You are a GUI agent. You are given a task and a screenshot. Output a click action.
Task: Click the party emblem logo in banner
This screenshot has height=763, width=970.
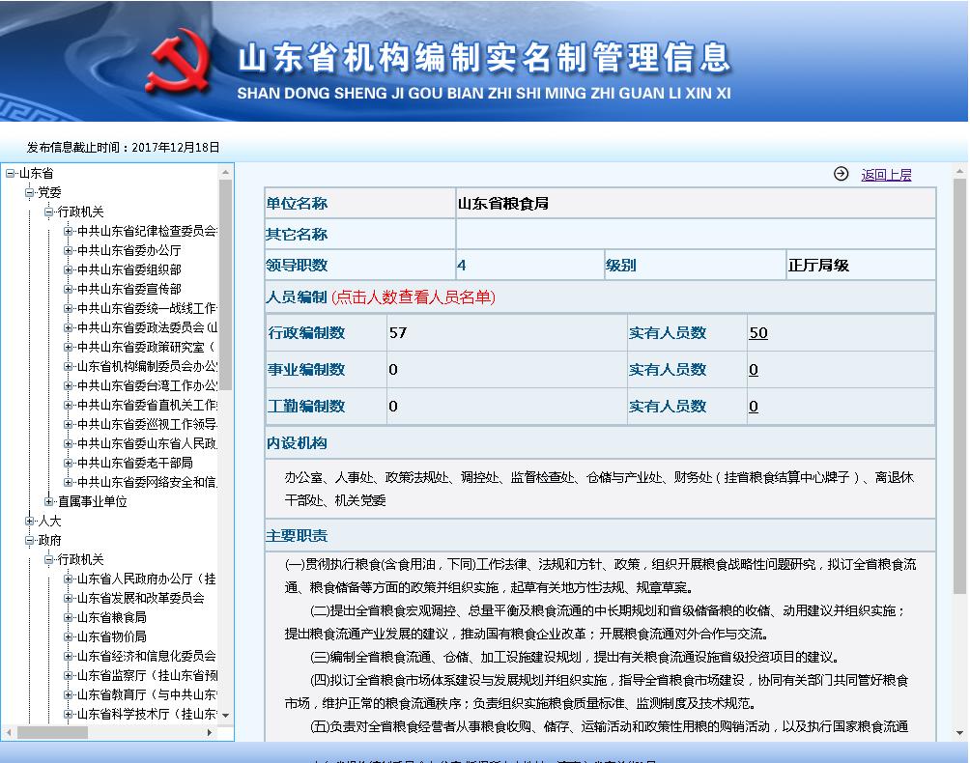[x=178, y=61]
